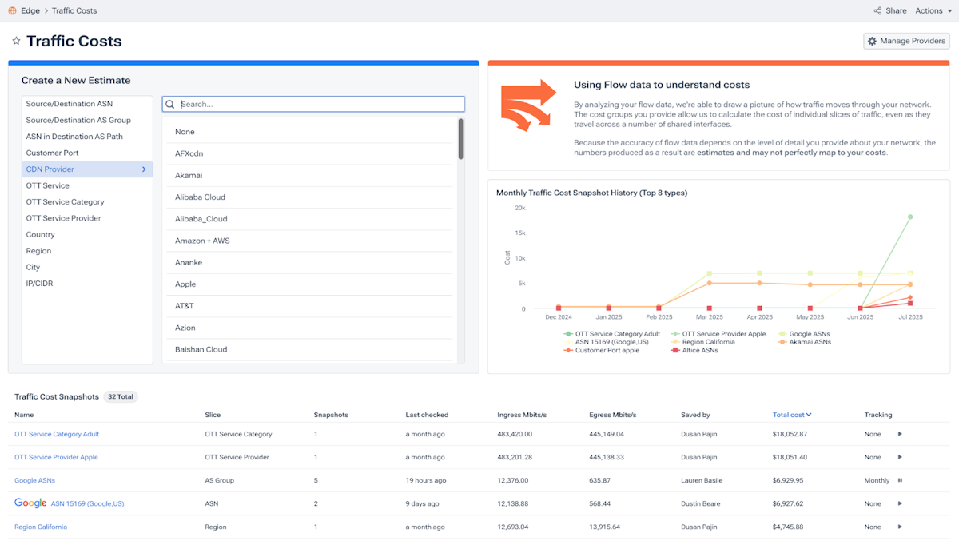The width and height of the screenshot is (959, 545).
Task: Start tracking Region California via play icon
Action: (x=900, y=527)
